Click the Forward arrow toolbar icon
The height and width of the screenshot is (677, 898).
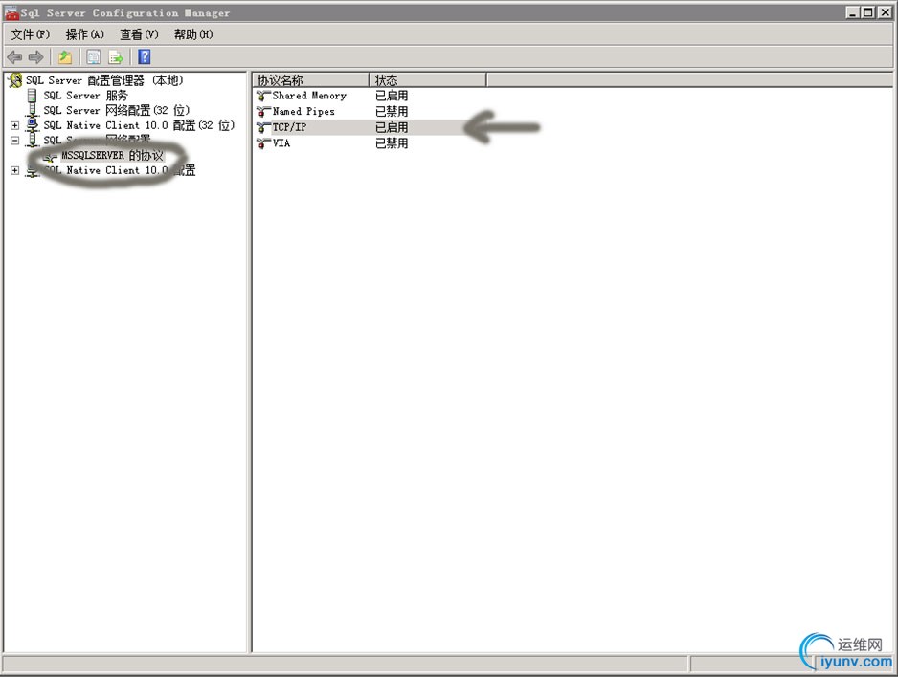coord(36,57)
